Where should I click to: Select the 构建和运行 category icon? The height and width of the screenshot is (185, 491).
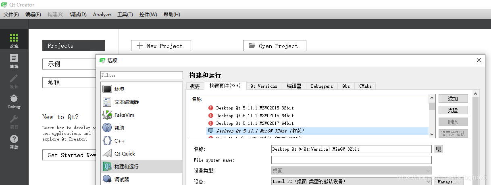[107, 166]
